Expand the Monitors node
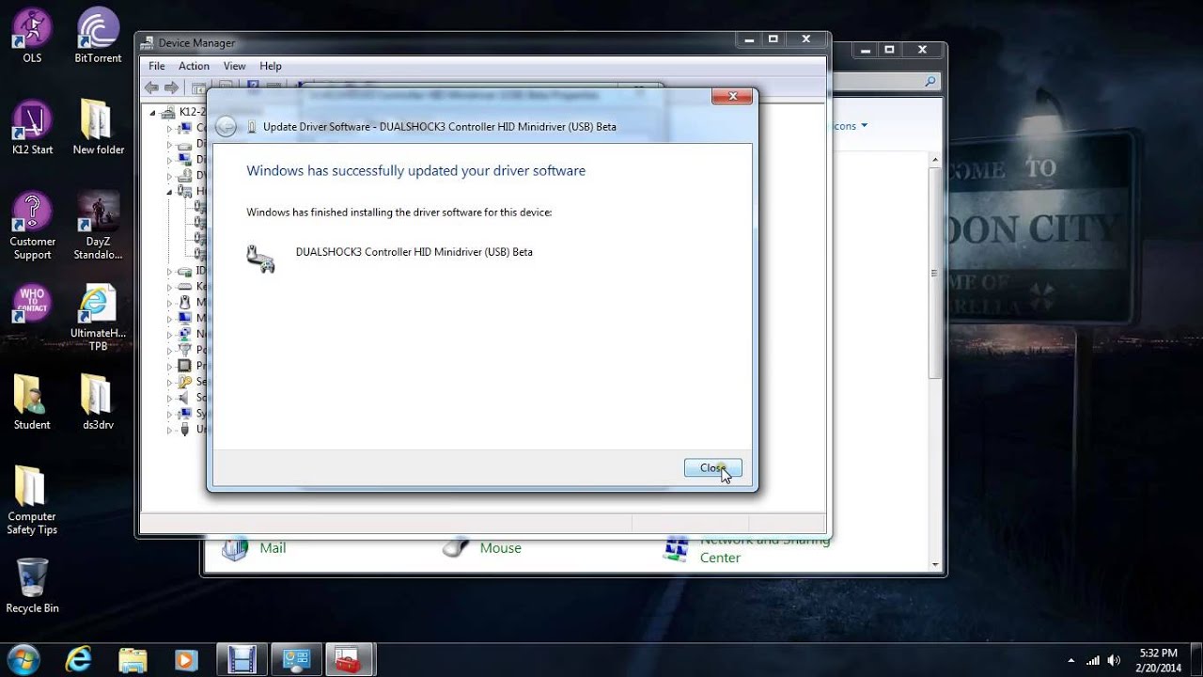Screen dimensions: 1203x677 point(170,319)
